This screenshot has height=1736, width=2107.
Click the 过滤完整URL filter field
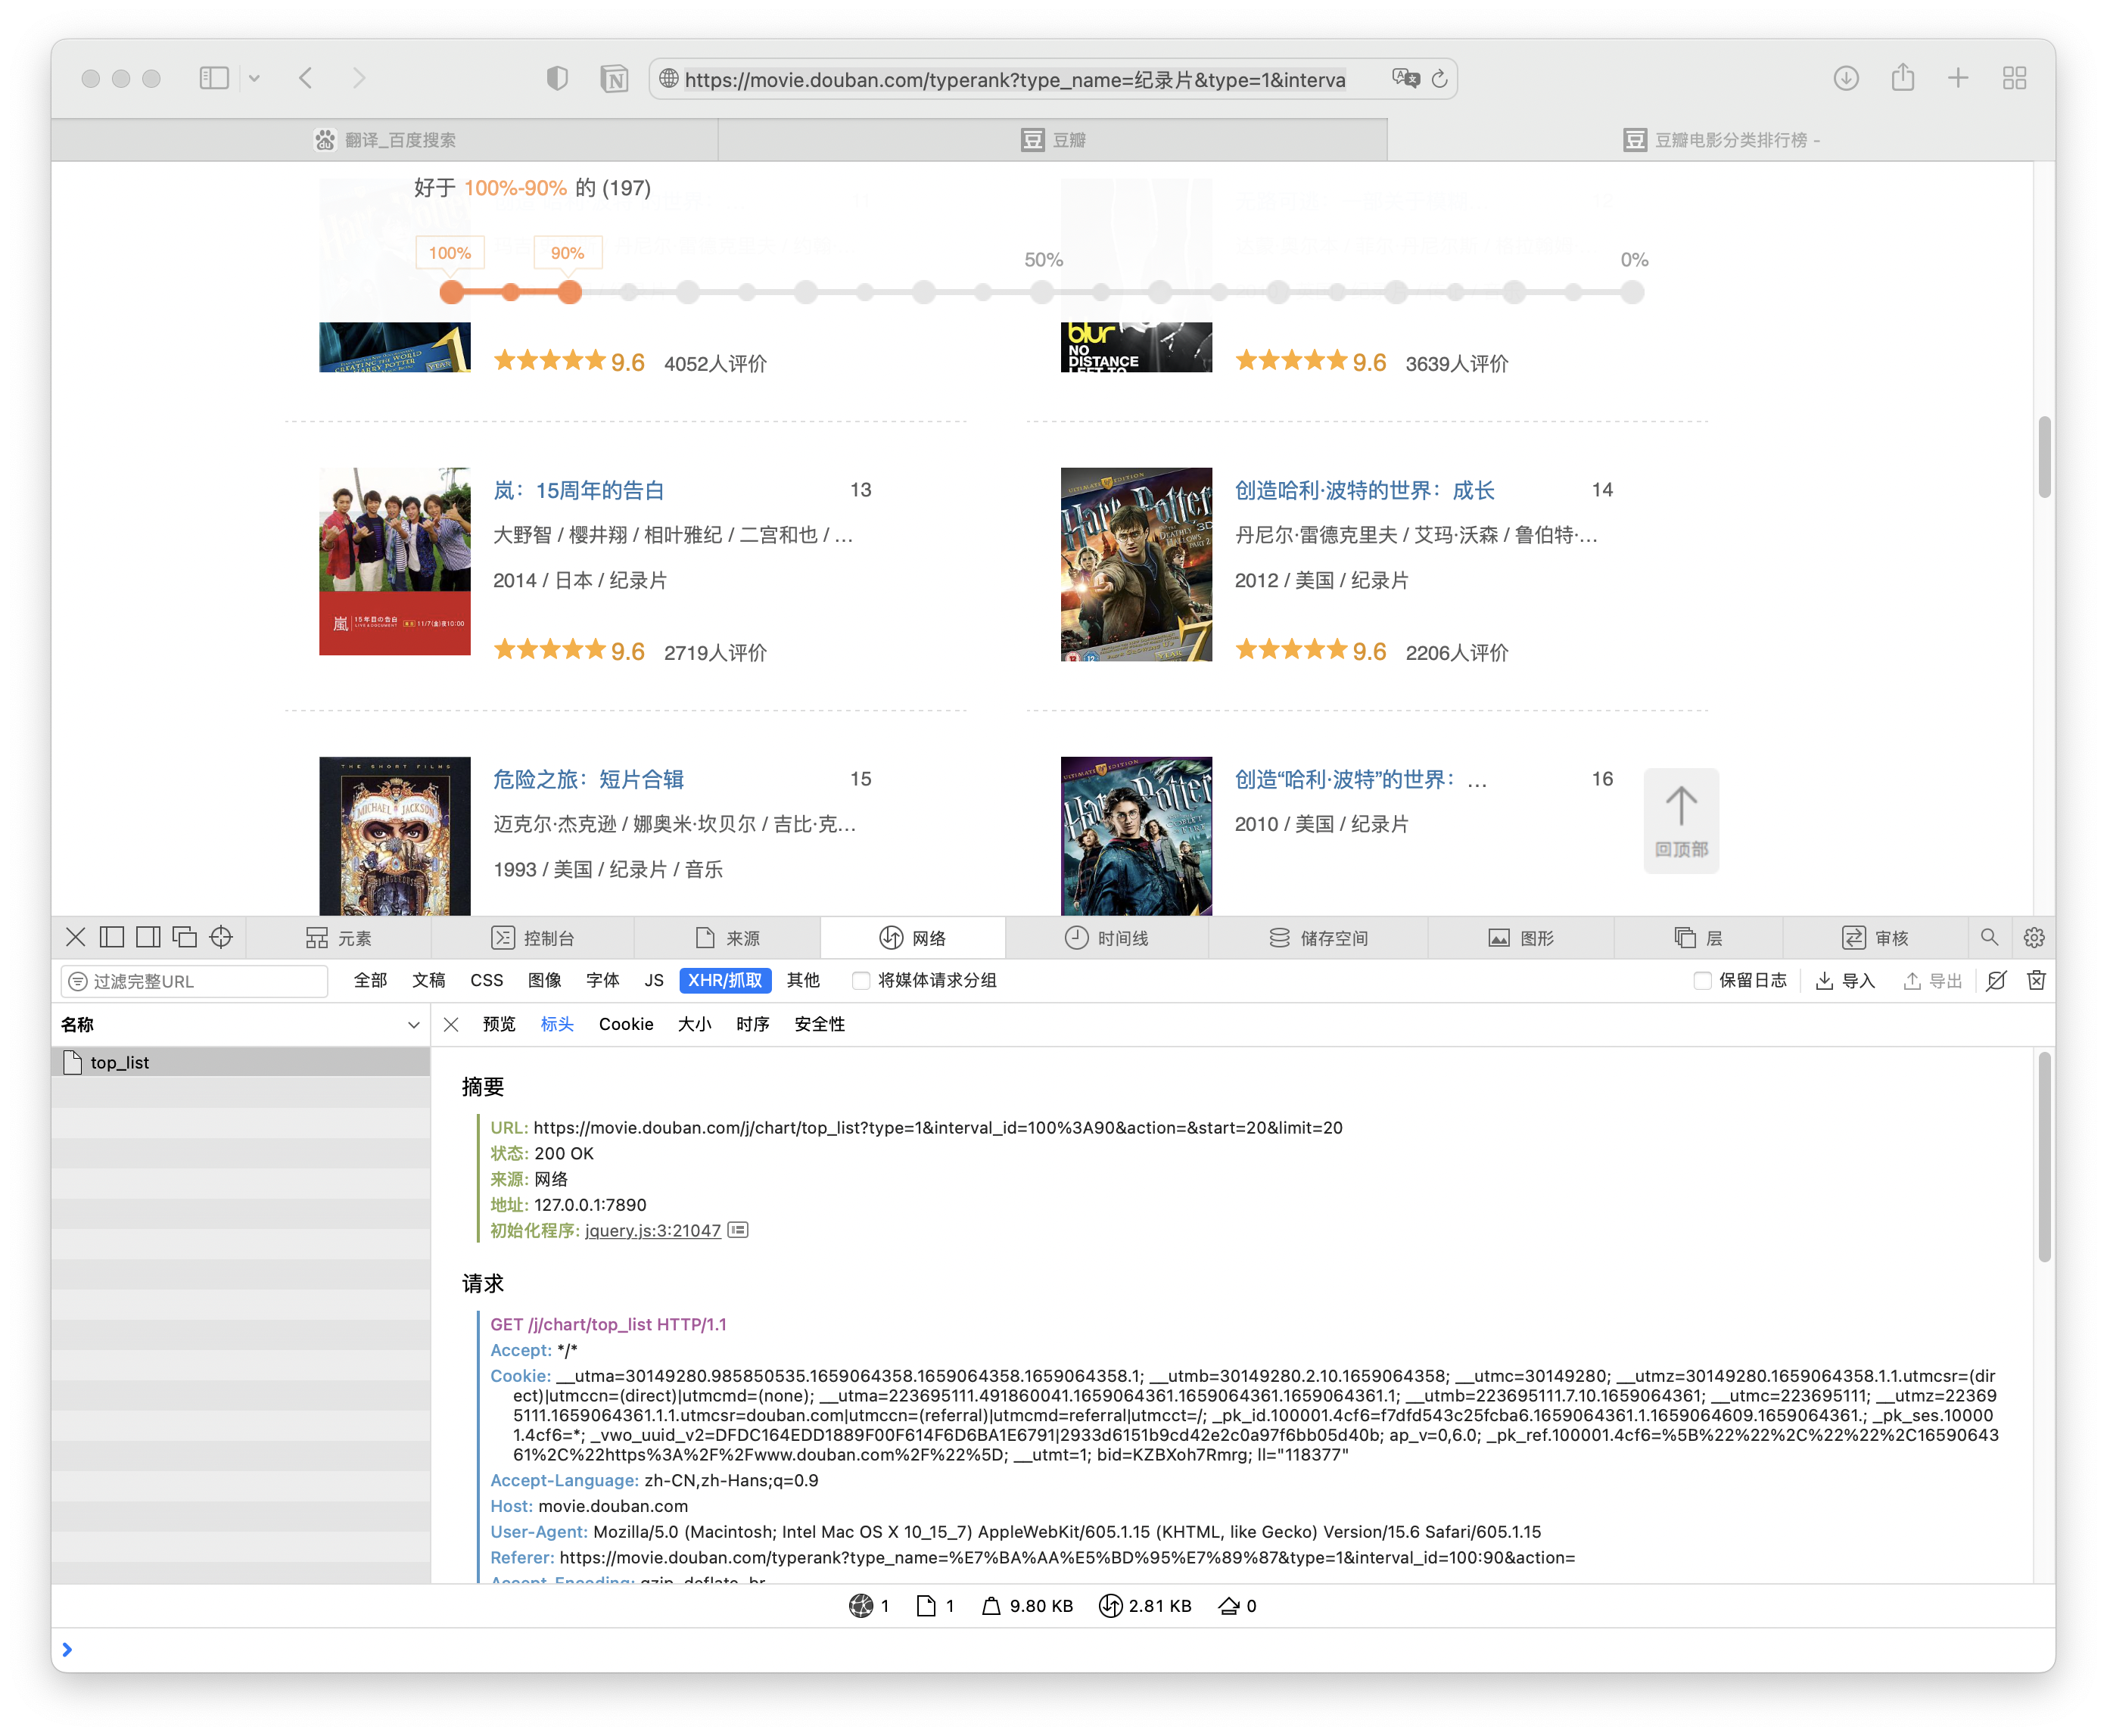point(194,981)
